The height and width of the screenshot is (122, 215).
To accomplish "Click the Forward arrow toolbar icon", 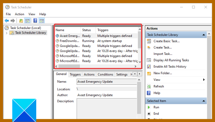I will [x=13, y=21].
